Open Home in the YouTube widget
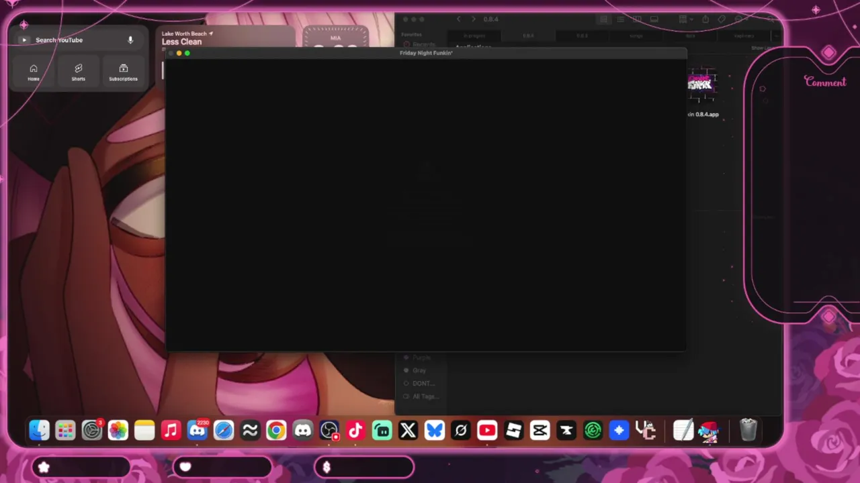 34,72
